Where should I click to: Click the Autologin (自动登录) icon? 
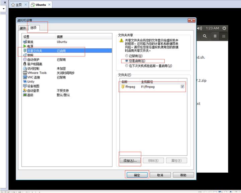tap(25, 90)
